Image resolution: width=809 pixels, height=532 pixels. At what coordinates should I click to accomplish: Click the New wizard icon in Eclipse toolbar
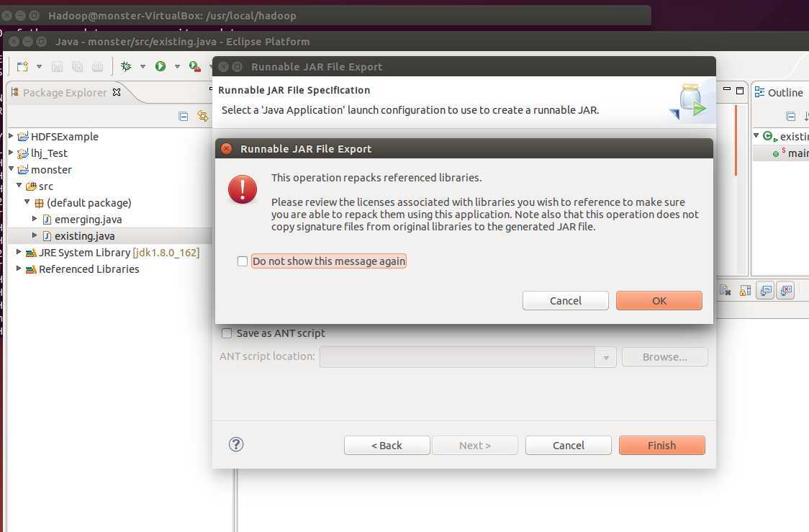[x=22, y=66]
